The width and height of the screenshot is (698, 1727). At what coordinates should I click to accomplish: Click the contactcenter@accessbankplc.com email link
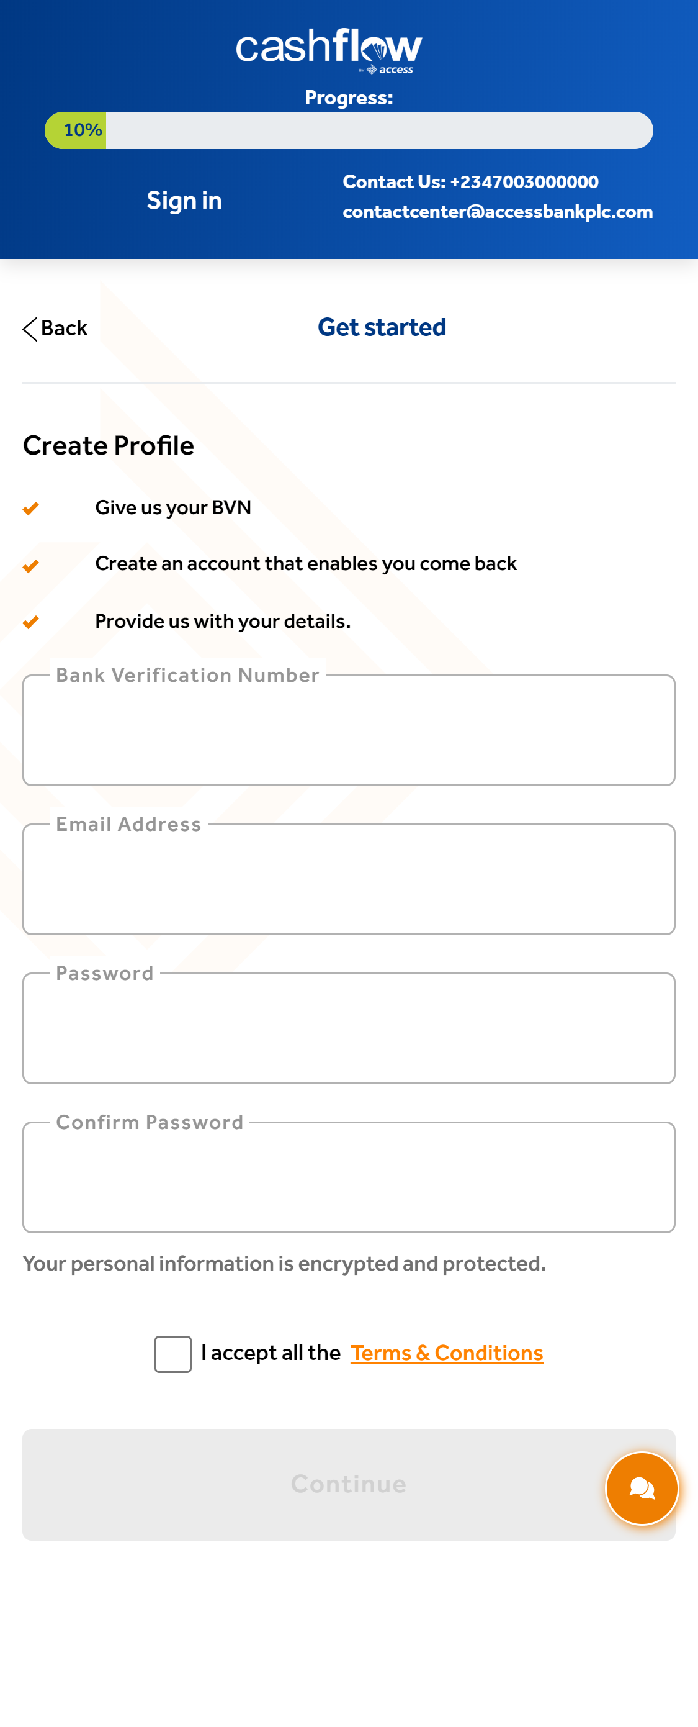(x=498, y=212)
